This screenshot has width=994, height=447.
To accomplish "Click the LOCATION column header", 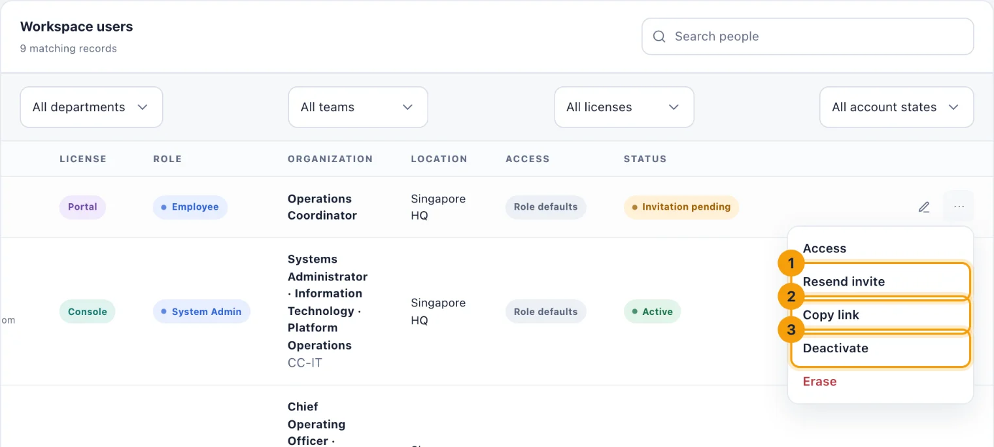I will 439,159.
